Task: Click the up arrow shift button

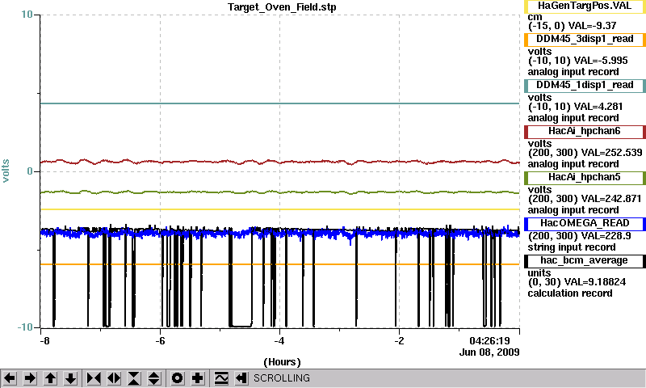Action: pos(50,378)
